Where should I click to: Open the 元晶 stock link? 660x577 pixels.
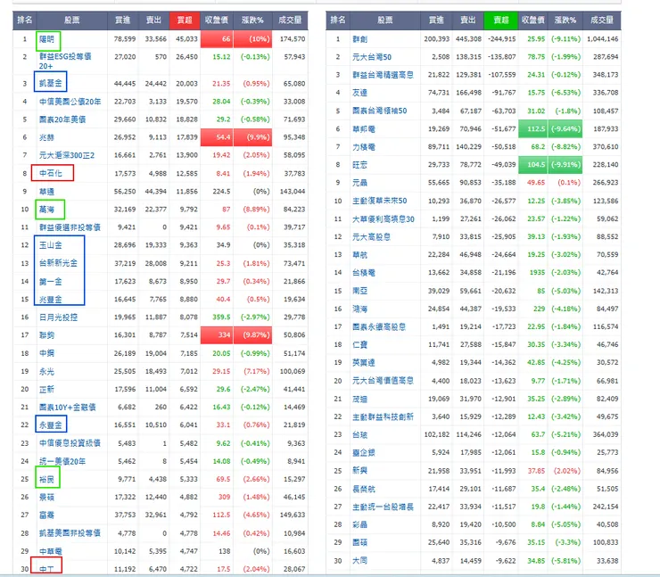click(x=359, y=183)
